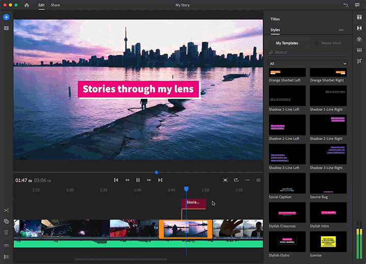Open Styles more options ellipsis menu
Screen dimensions: 366x264
click(x=341, y=30)
